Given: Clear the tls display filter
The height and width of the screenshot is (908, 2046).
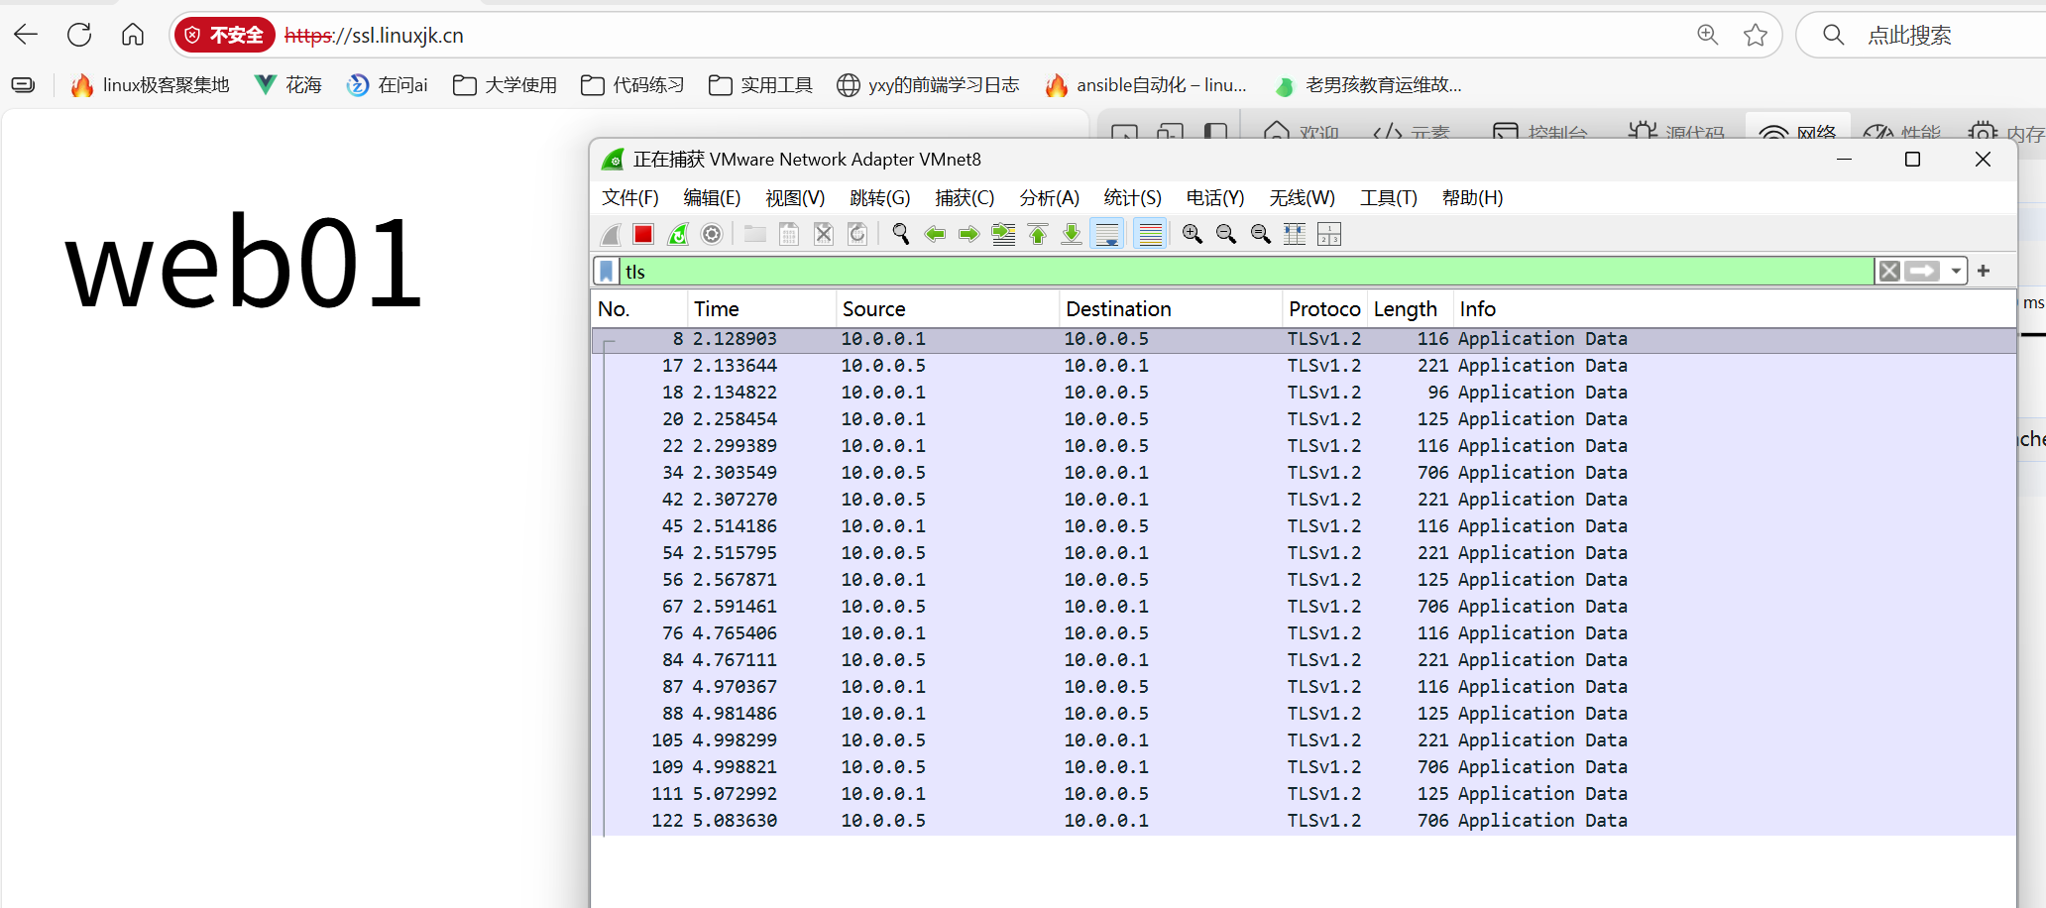Looking at the screenshot, I should pos(1889,272).
